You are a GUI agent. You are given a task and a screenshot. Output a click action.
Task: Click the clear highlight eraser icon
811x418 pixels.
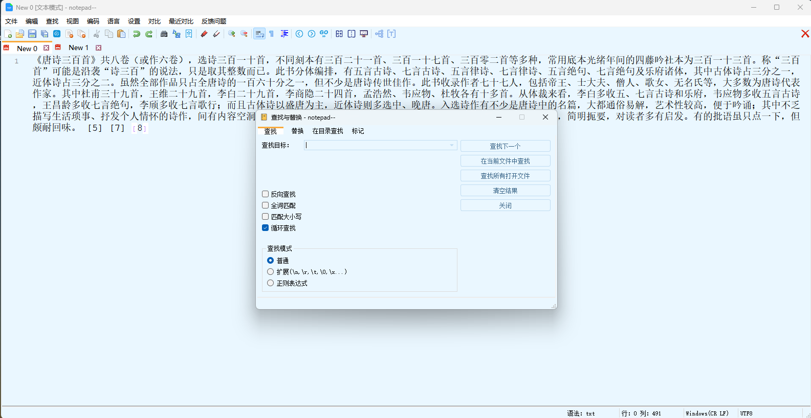[216, 34]
